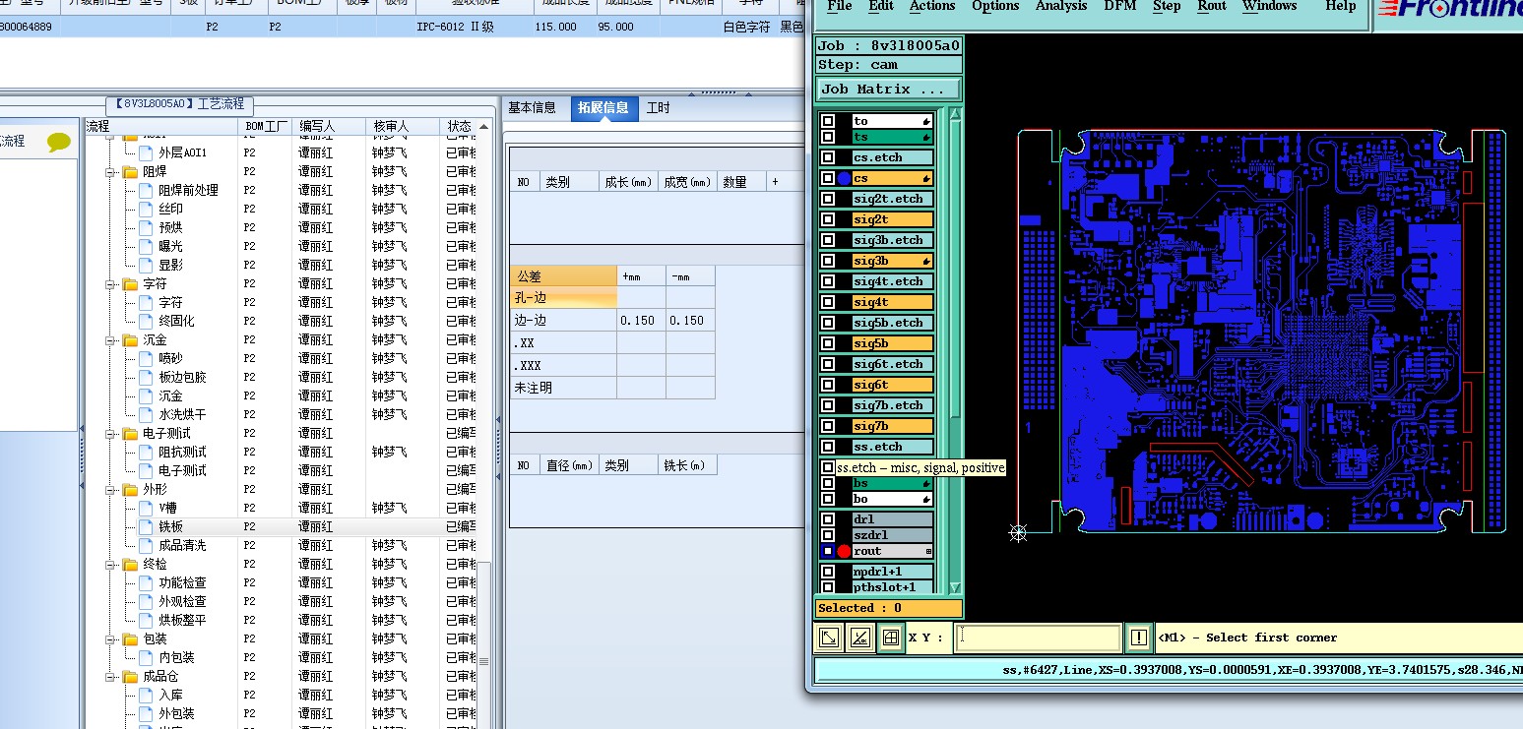
Task: Toggle the checkbox for layer drl
Action: [828, 519]
